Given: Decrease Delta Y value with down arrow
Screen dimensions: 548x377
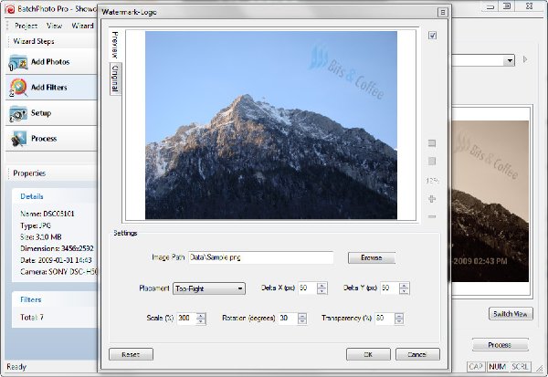Looking at the screenshot, I should pos(404,291).
